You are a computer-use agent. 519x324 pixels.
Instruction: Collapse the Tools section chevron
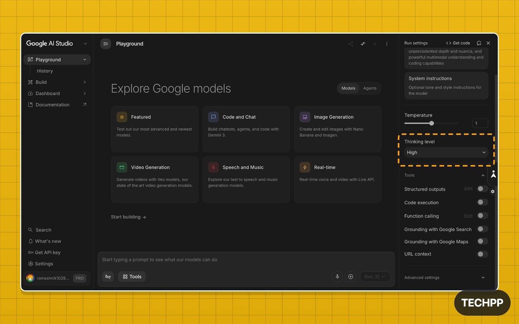[483, 175]
